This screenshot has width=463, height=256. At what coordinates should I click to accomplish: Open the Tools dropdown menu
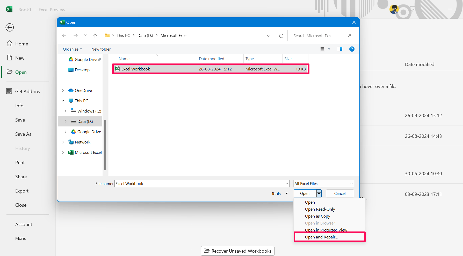(x=280, y=194)
